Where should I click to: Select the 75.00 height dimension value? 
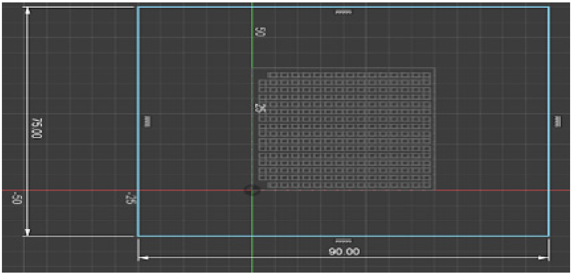click(x=38, y=129)
